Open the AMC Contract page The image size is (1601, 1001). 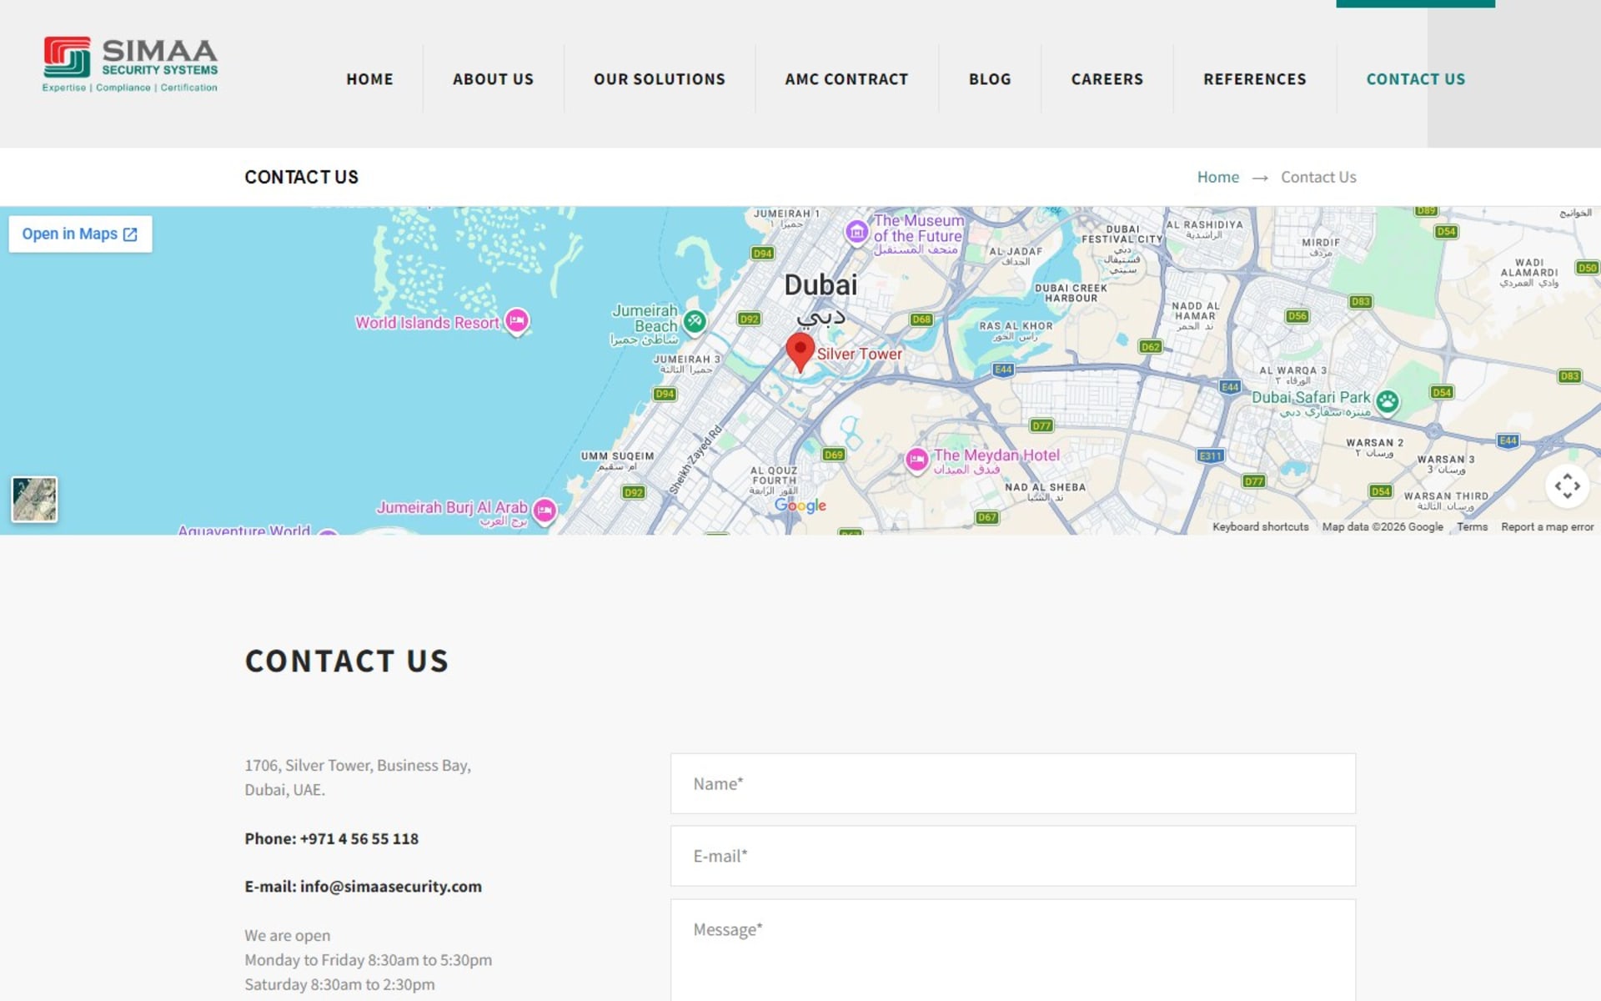tap(846, 79)
